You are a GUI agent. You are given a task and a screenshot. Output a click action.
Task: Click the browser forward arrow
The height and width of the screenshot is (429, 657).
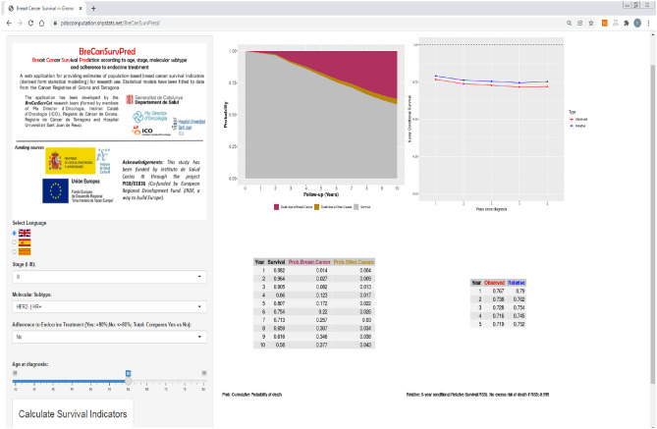pos(20,23)
